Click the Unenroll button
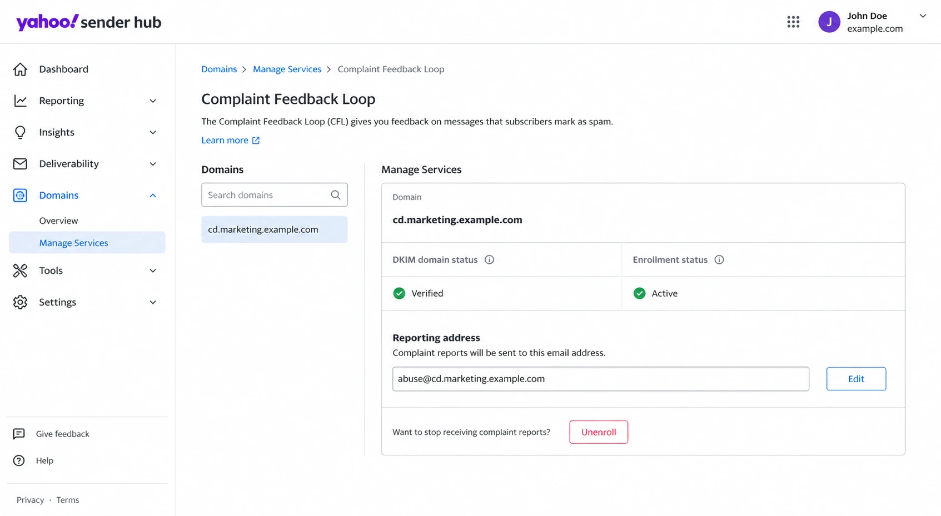This screenshot has height=516, width=941. [599, 432]
